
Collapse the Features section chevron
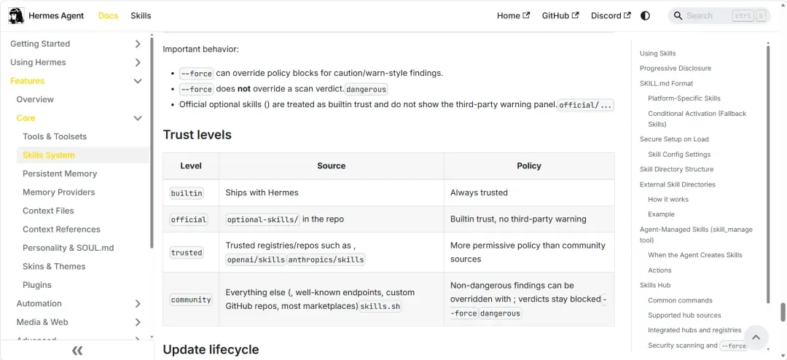138,81
